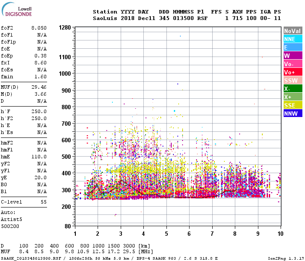Click the 1 MHz x-axis label
This screenshot has height=261, width=305.
75,234
